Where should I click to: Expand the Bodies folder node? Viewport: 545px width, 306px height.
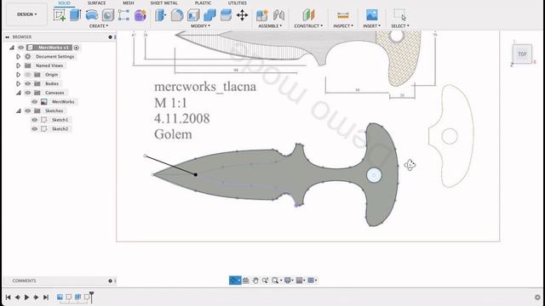coord(19,83)
